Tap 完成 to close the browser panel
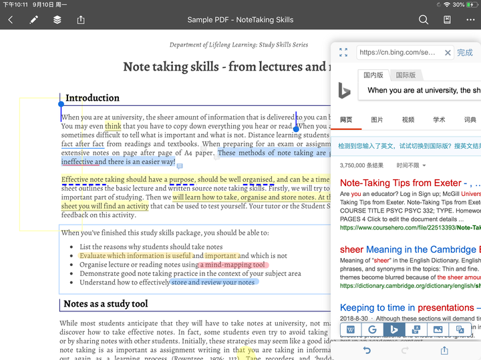 point(465,53)
